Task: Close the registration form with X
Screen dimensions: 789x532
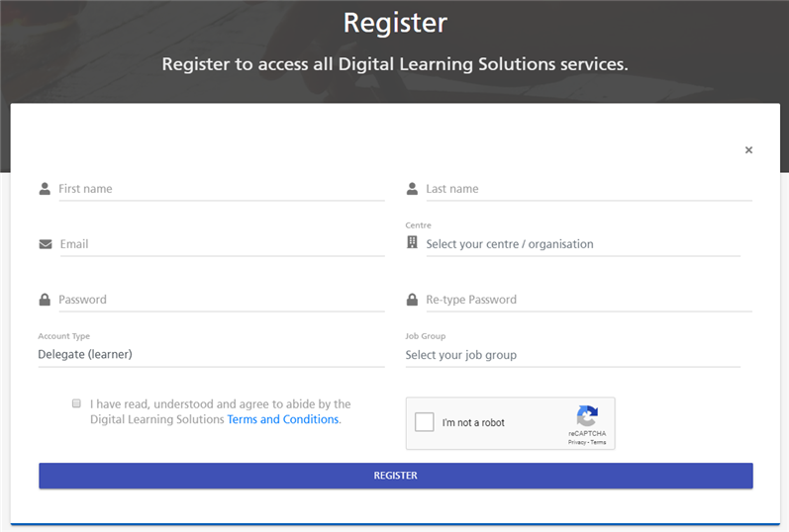Action: pyautogui.click(x=748, y=150)
